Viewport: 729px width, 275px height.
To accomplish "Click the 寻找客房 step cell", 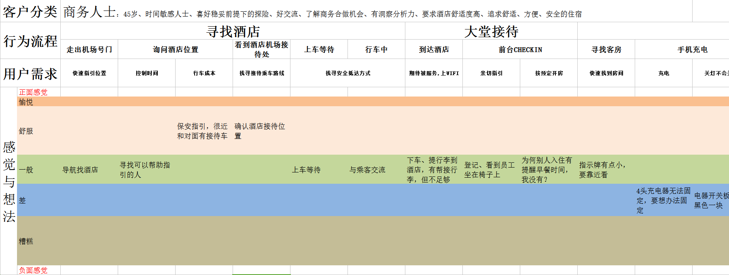I will [606, 50].
